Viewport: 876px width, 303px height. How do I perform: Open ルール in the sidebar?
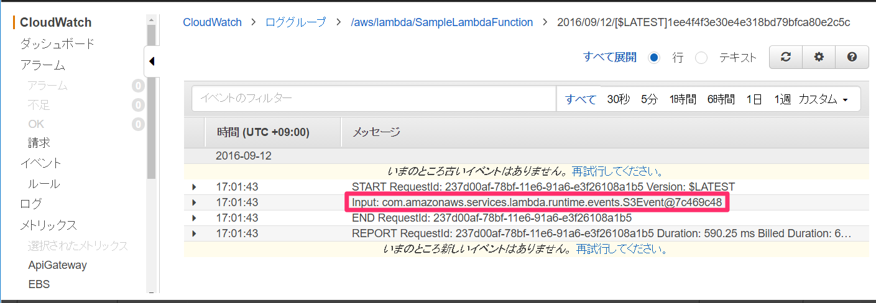pyautogui.click(x=44, y=184)
